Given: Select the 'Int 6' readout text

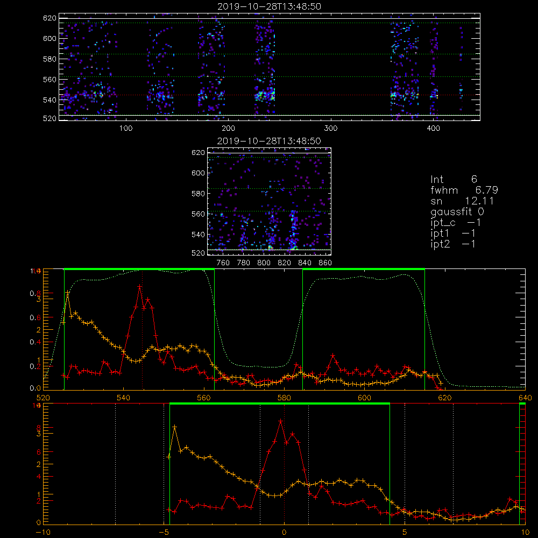Looking at the screenshot, I should (454, 180).
